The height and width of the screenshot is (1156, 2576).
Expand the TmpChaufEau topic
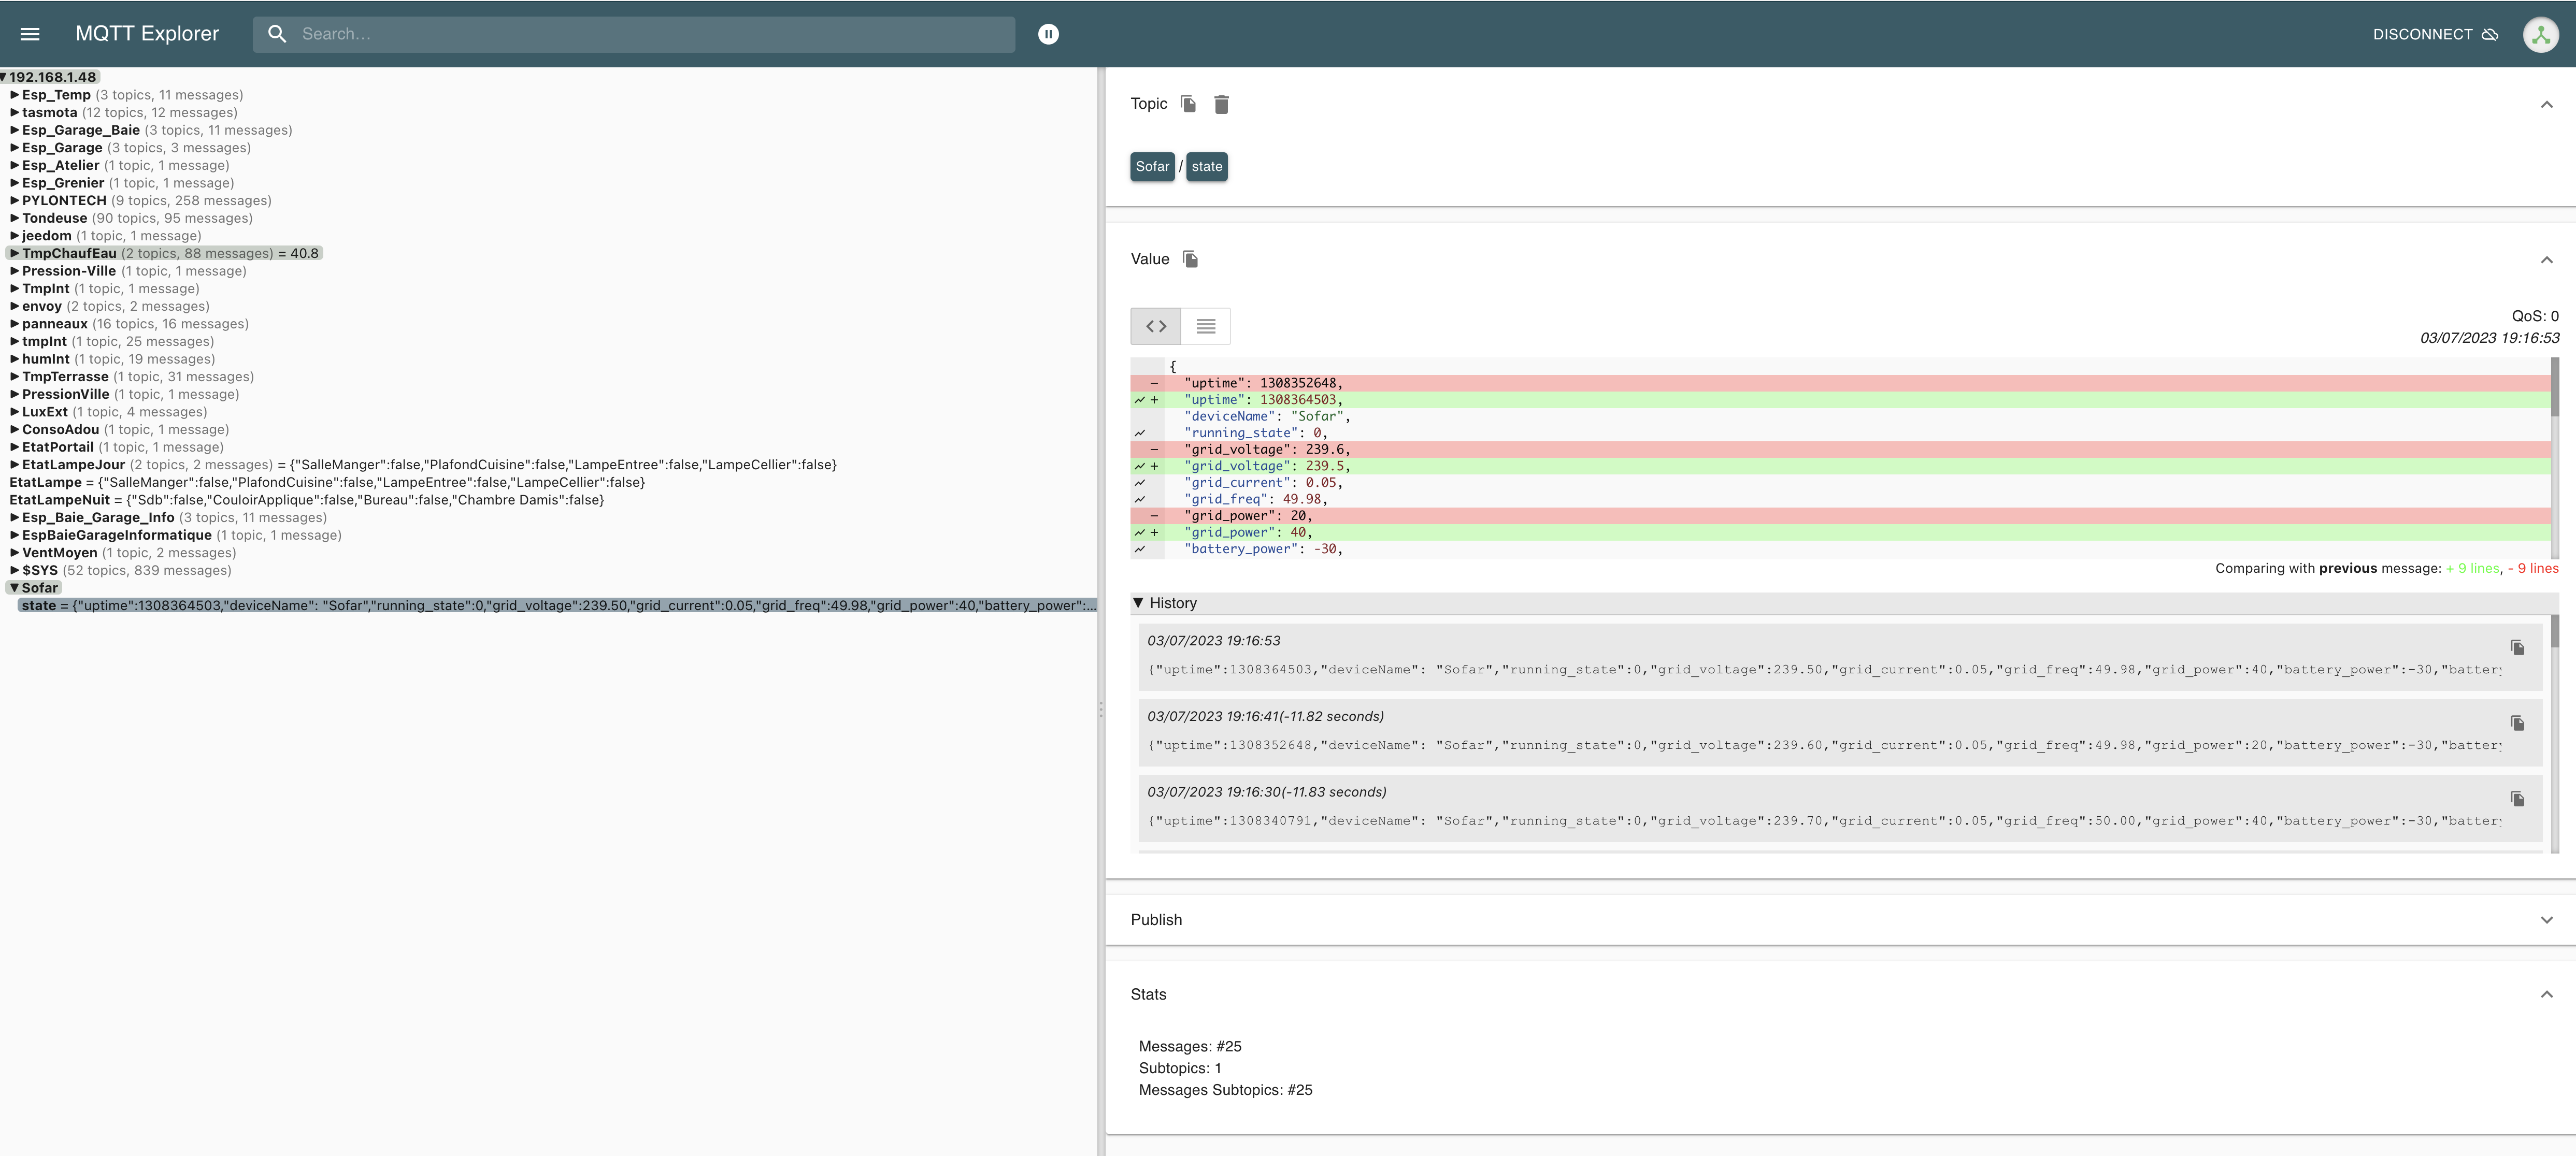click(x=15, y=254)
